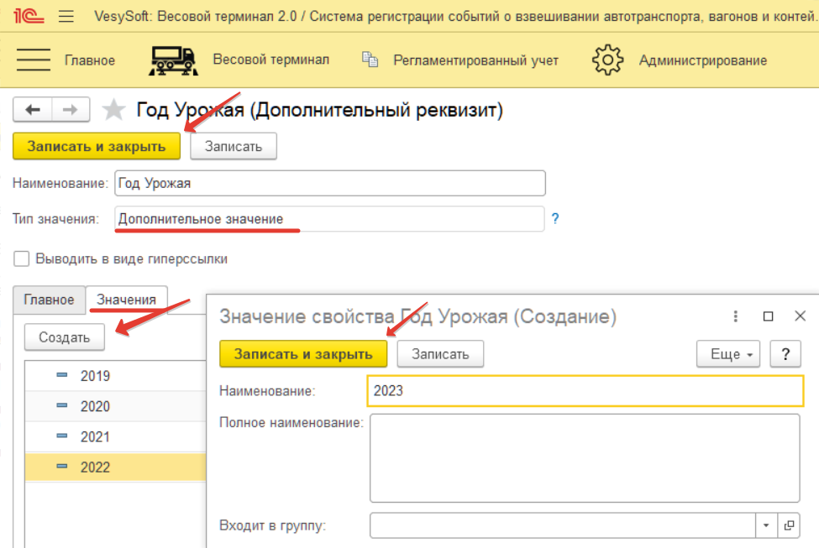Screen dimensions: 819x548
Task: Expand the Еще dropdown menu
Action: click(x=728, y=354)
